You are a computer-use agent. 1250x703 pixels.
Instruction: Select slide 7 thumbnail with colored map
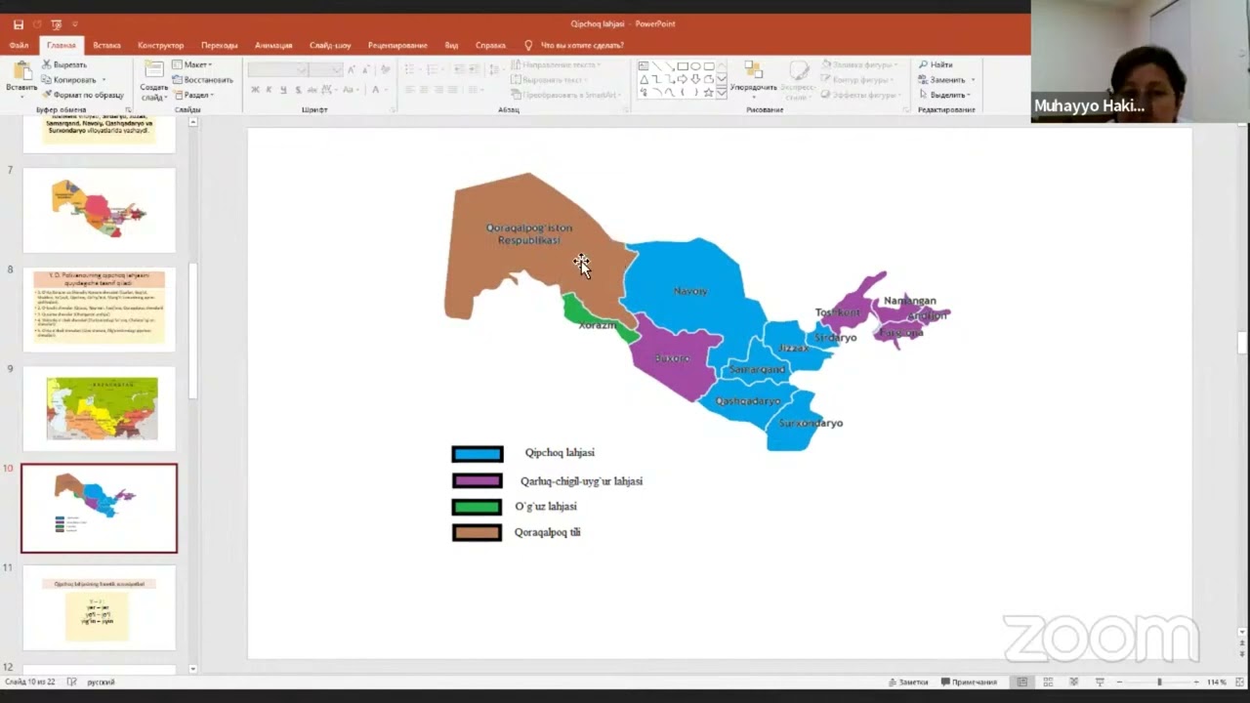tap(100, 210)
